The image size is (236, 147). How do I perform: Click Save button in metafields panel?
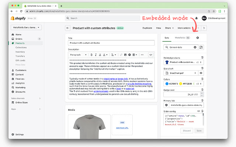click(199, 131)
